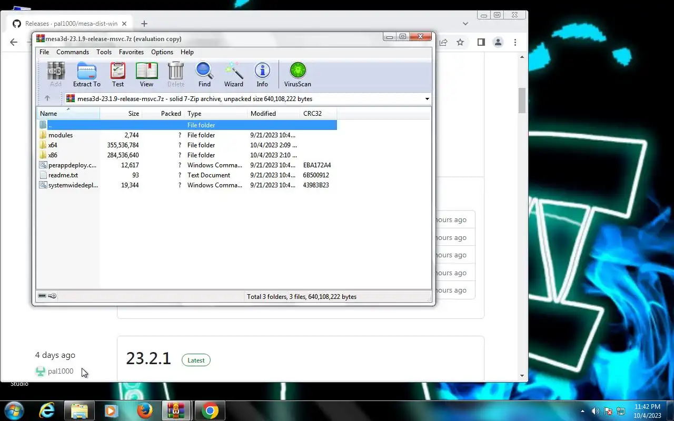This screenshot has width=674, height=421.
Task: Open a new Chrome tab
Action: [144, 24]
